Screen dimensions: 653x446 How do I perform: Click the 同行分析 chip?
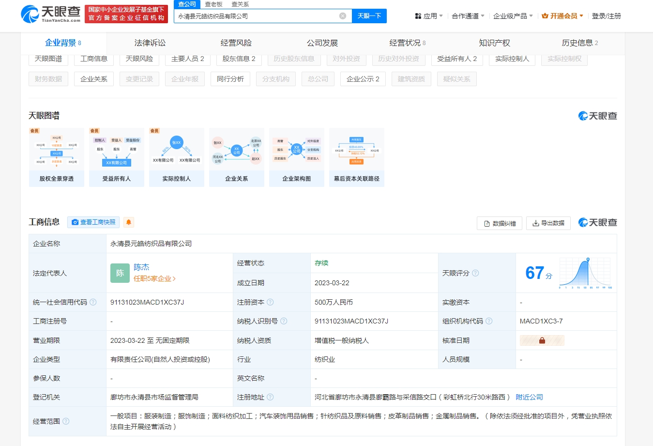[230, 79]
